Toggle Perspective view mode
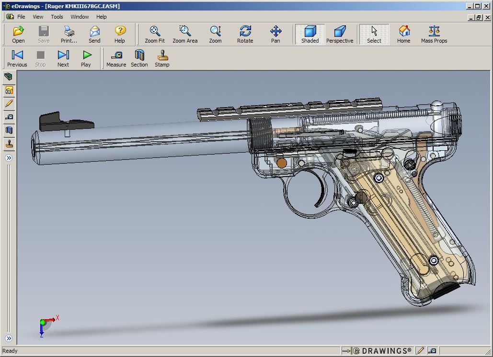Image resolution: width=493 pixels, height=357 pixels. (x=340, y=34)
